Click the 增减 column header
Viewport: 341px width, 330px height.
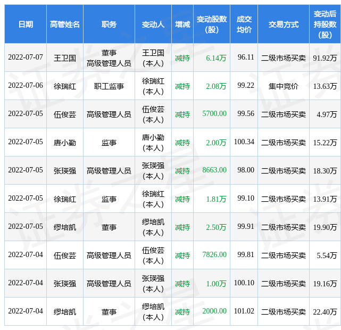(182, 24)
